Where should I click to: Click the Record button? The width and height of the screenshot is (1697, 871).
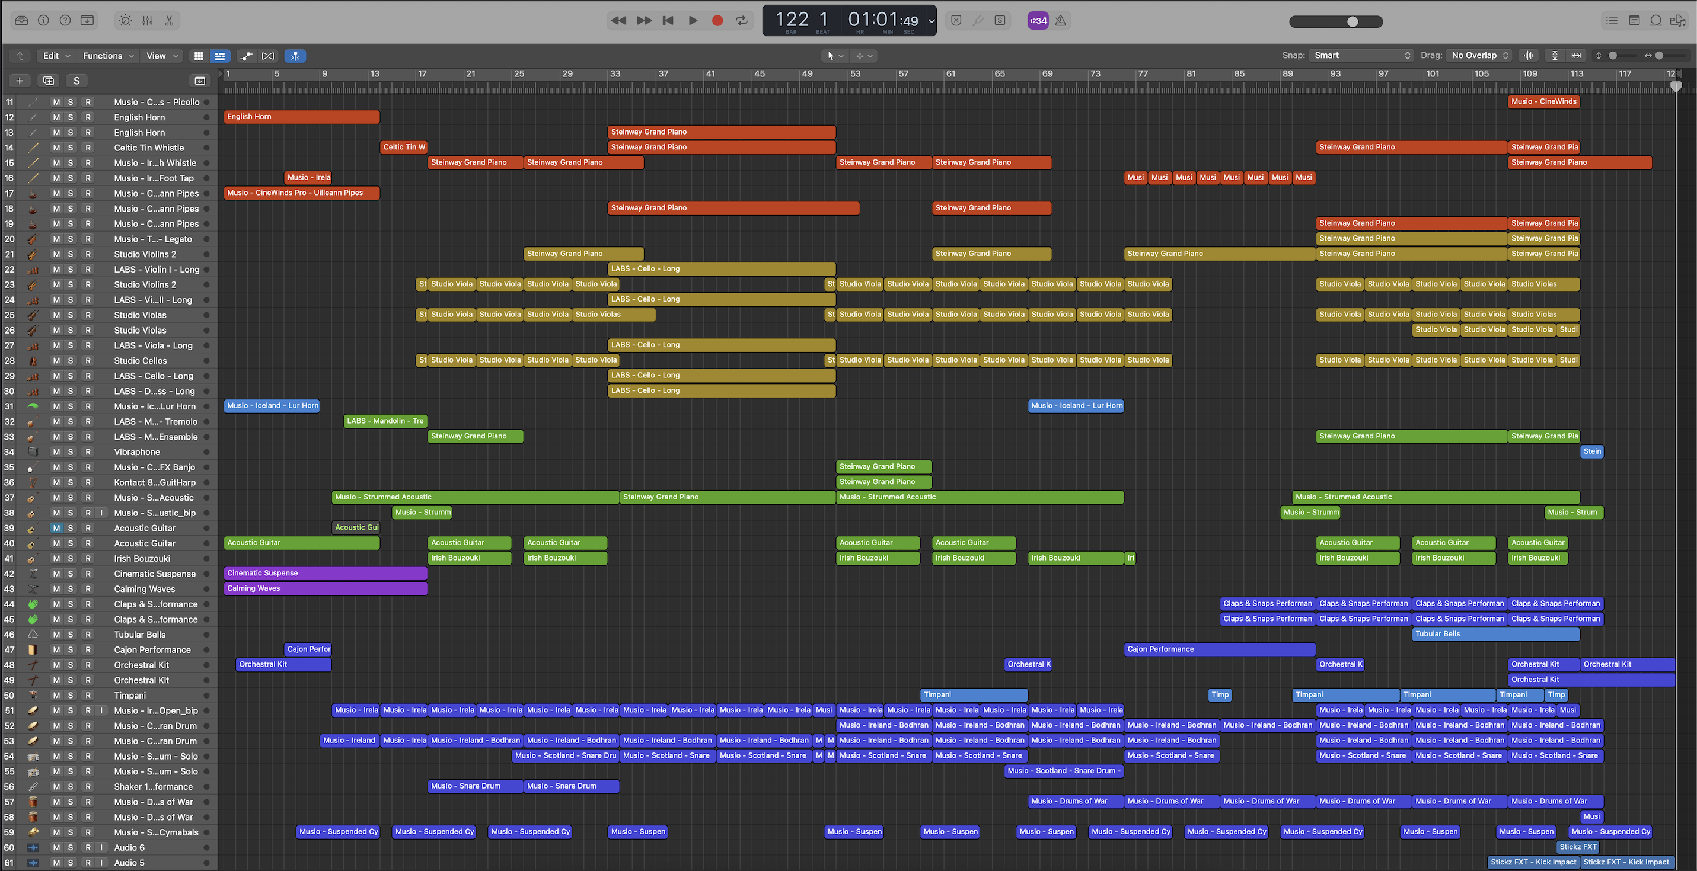tap(717, 20)
